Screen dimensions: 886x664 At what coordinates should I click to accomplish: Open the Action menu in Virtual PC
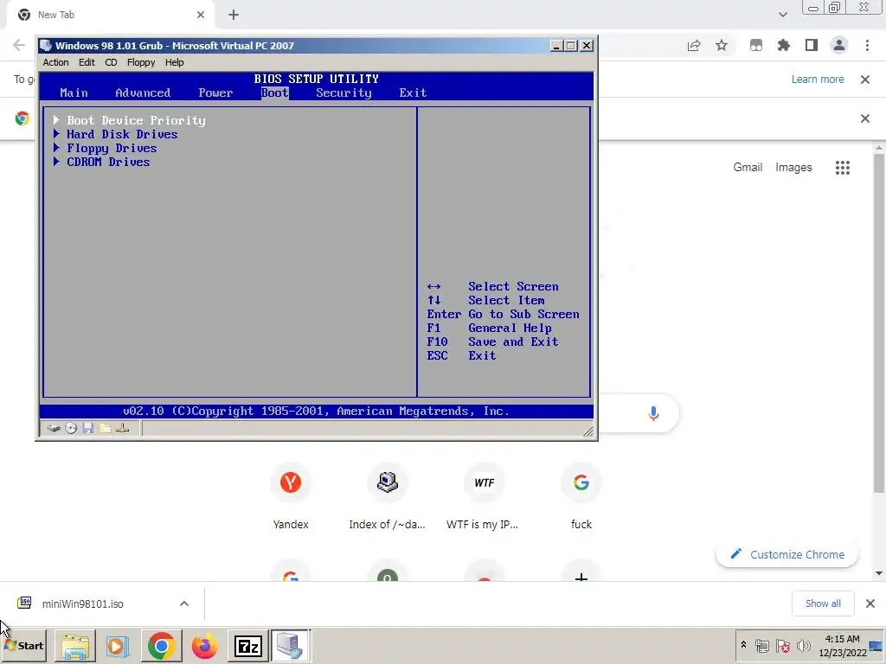[x=55, y=62]
